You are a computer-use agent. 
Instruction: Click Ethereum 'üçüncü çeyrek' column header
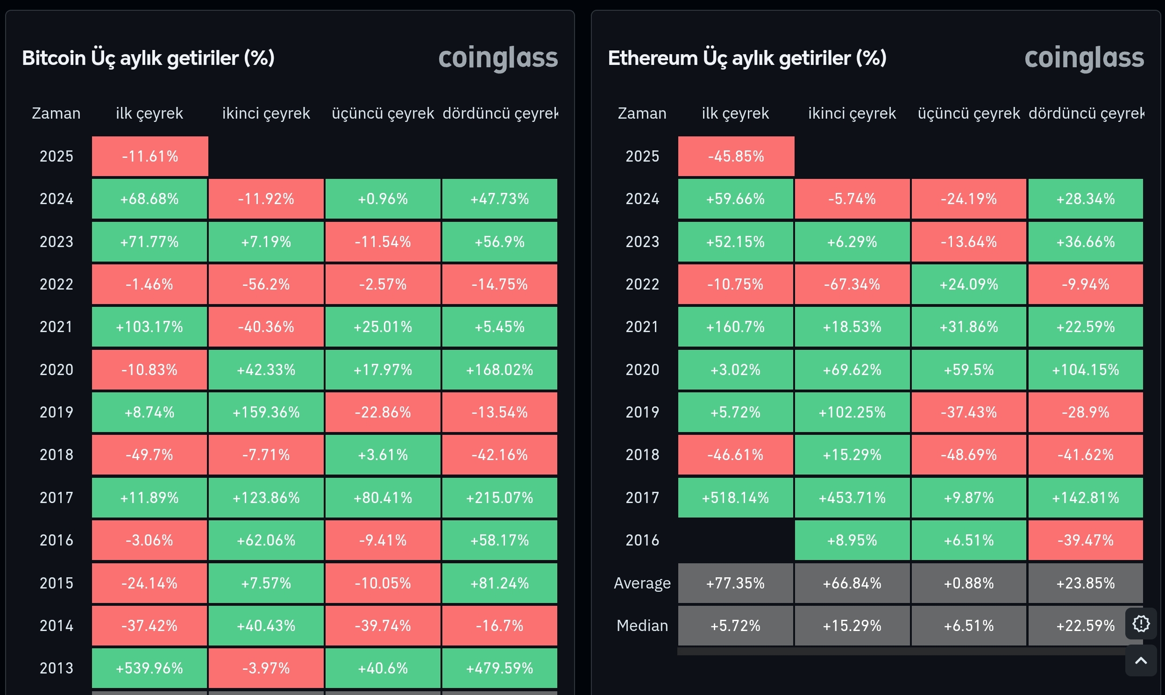tap(968, 113)
